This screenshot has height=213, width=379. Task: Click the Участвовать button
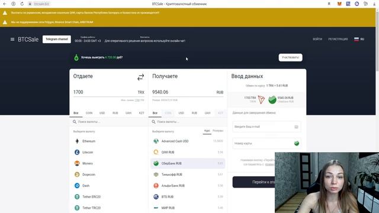pyautogui.click(x=290, y=57)
